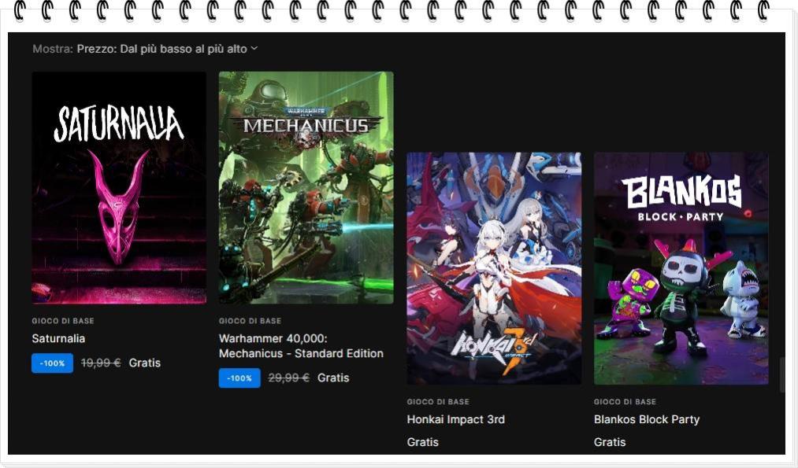
Task: Open the Saturnalia game title link
Action: pos(58,338)
